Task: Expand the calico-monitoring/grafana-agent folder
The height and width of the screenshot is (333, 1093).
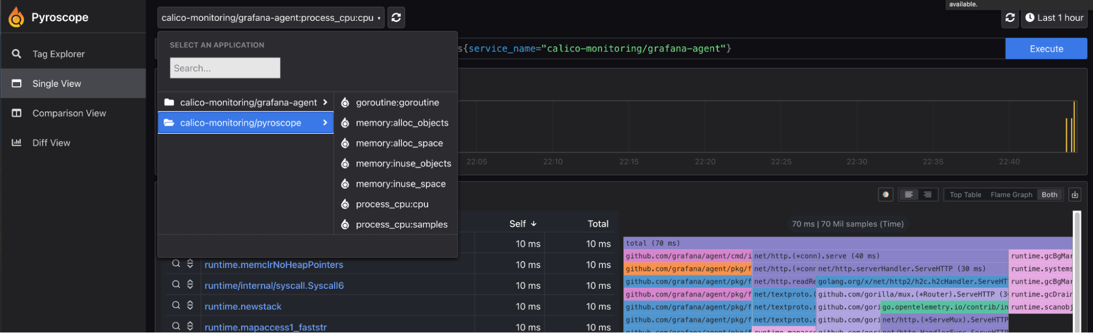Action: pos(246,103)
